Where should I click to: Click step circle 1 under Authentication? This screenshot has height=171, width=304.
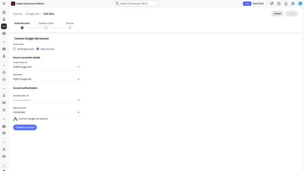click(x=22, y=28)
